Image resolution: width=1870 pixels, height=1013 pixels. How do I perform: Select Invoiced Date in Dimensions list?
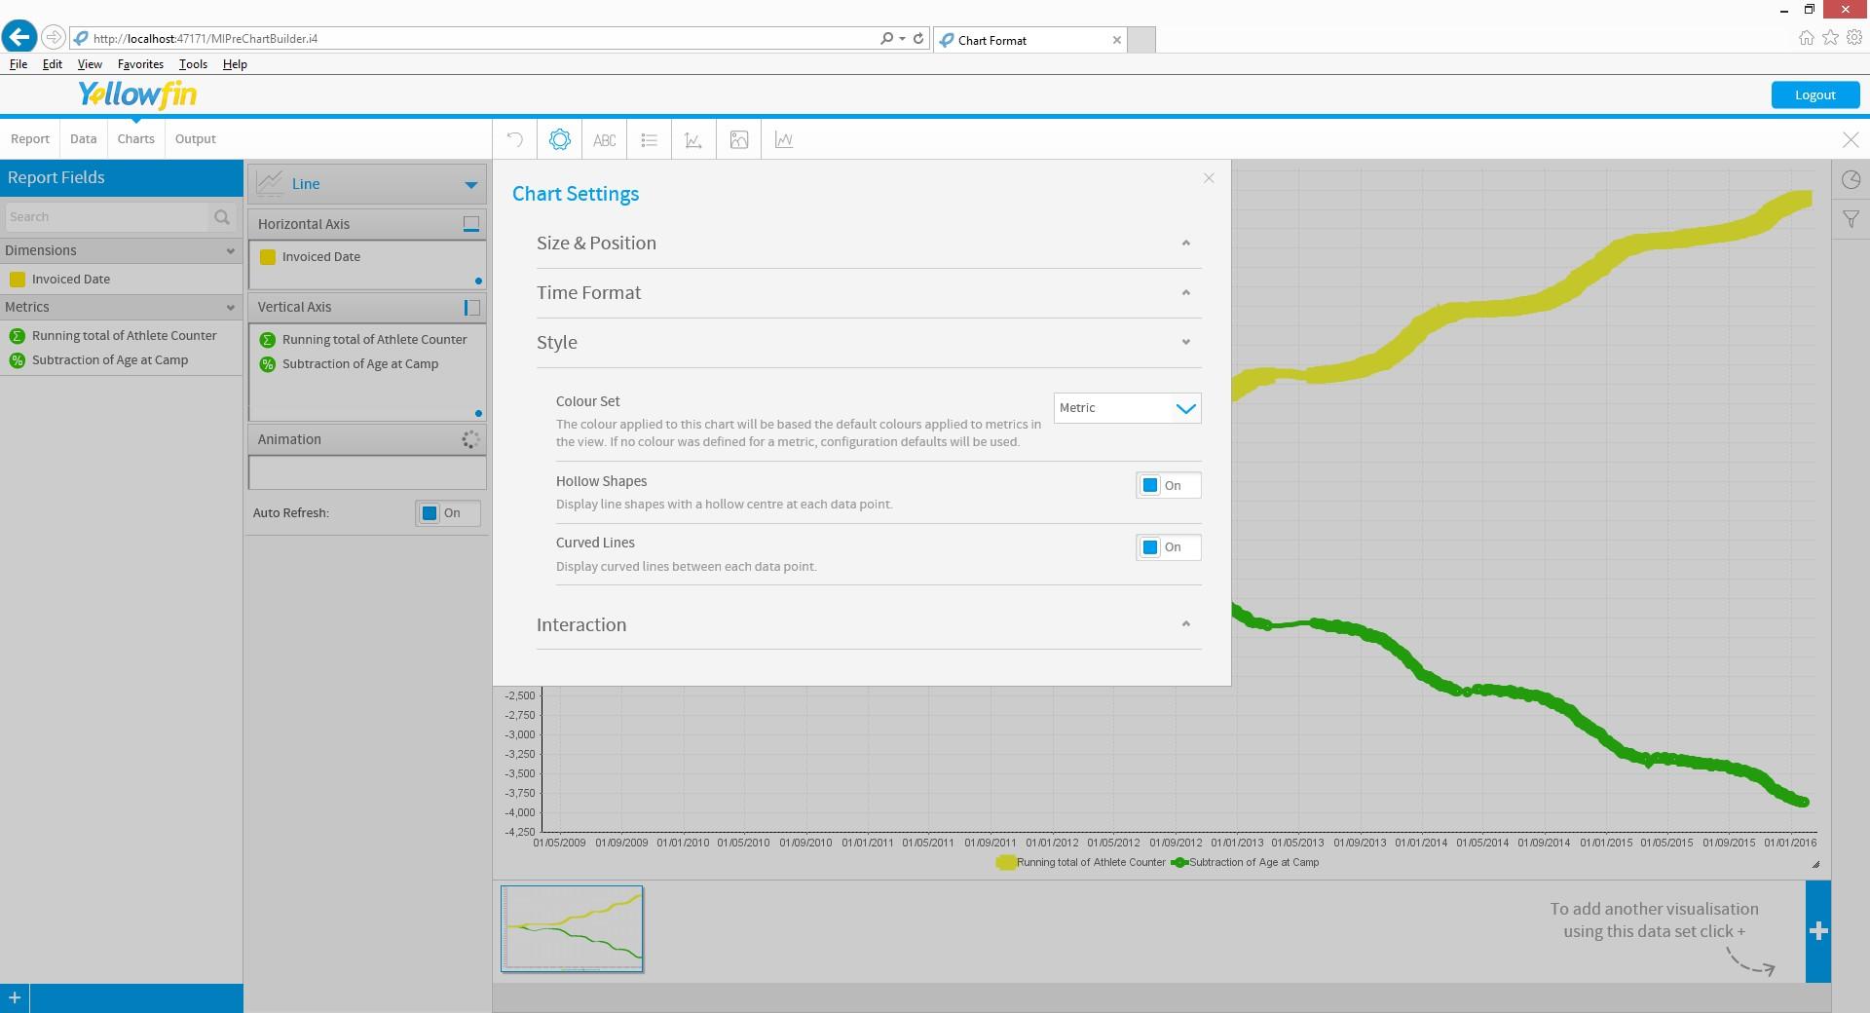pos(71,280)
